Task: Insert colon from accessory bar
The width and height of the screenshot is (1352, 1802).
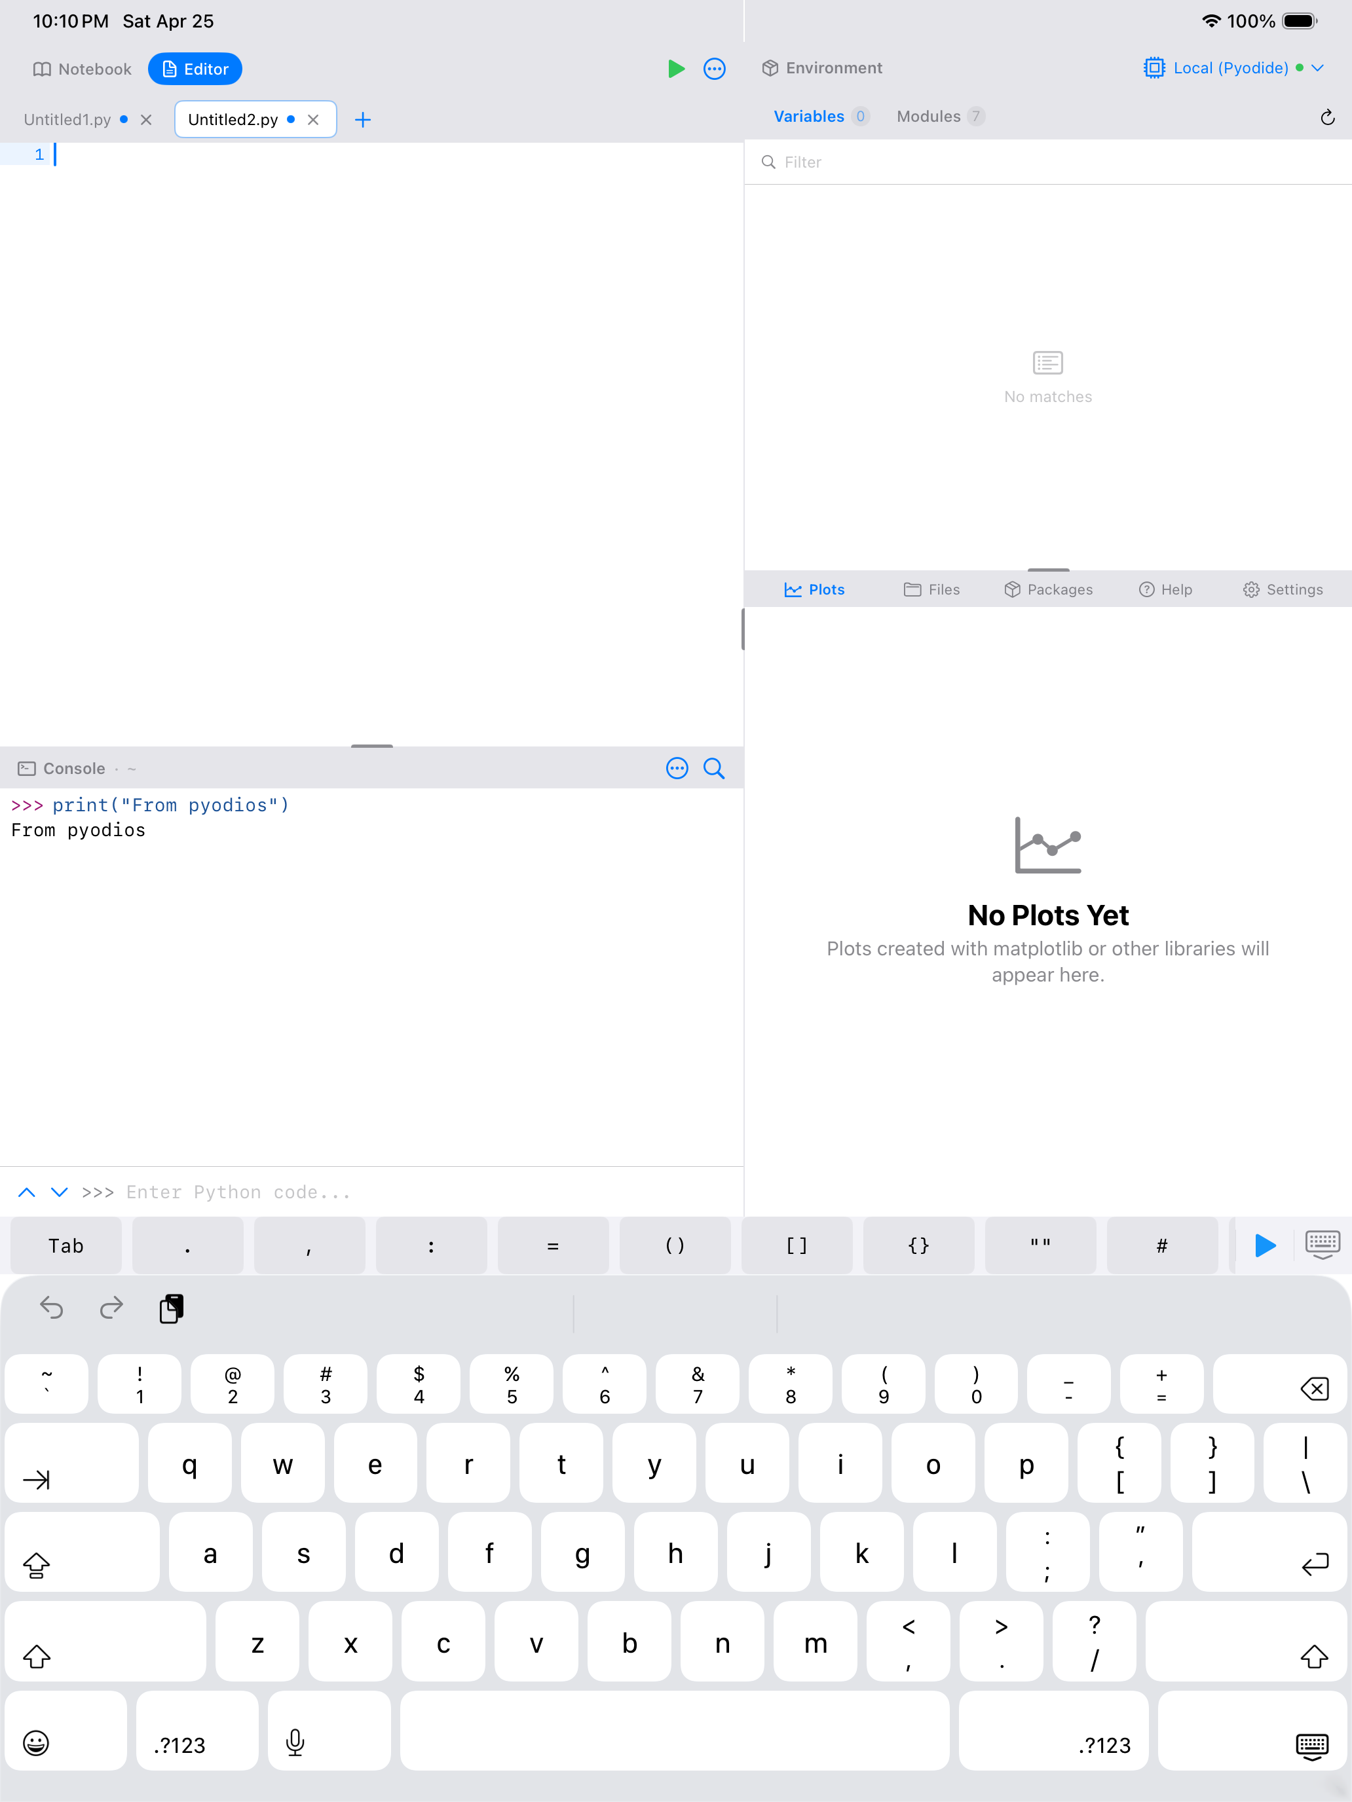Action: [x=431, y=1245]
